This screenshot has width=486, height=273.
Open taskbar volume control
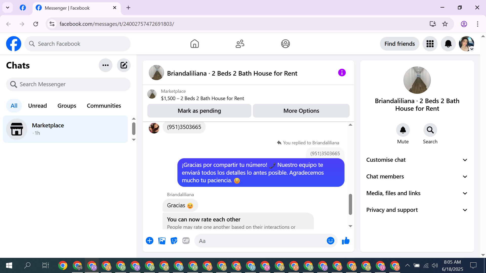[435, 265]
